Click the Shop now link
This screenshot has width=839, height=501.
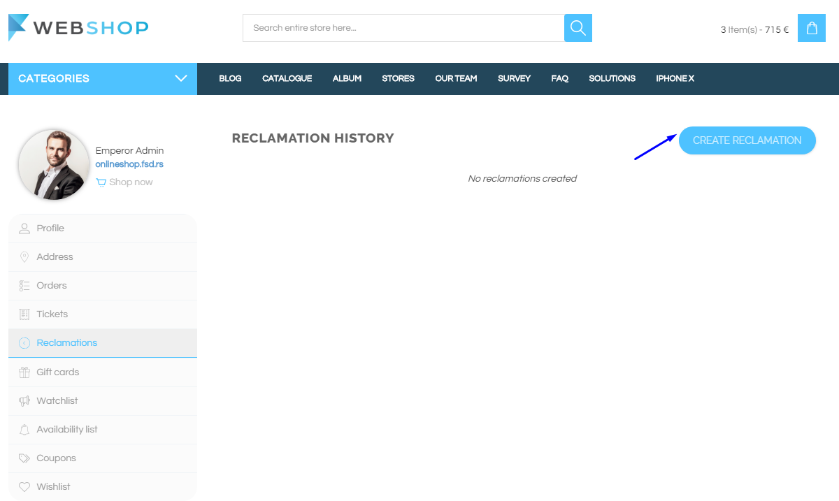coord(131,182)
